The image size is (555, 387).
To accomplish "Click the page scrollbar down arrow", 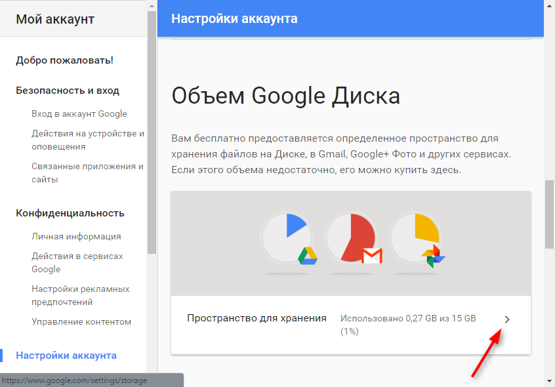I will coord(549,381).
